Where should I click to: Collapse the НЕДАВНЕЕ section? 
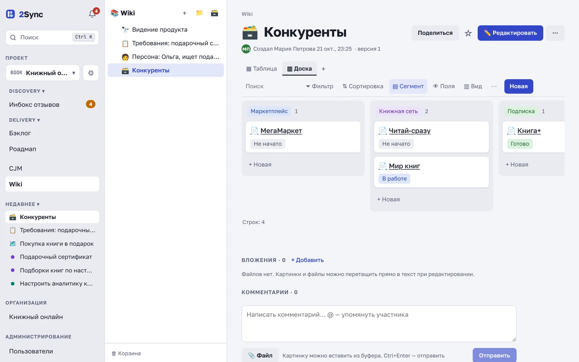pyautogui.click(x=22, y=204)
